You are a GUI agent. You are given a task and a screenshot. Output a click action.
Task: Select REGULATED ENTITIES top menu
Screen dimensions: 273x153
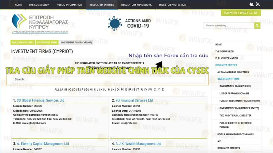click(x=101, y=5)
